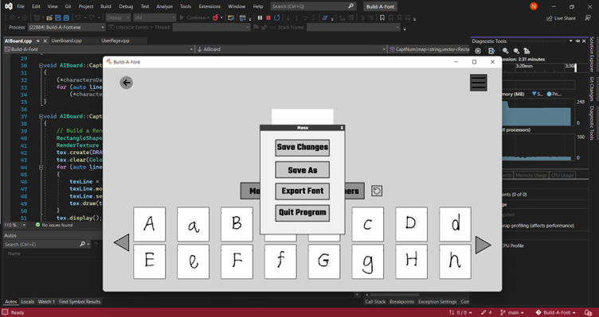Select the uppercase B character tile
599x317 pixels.
tap(237, 224)
